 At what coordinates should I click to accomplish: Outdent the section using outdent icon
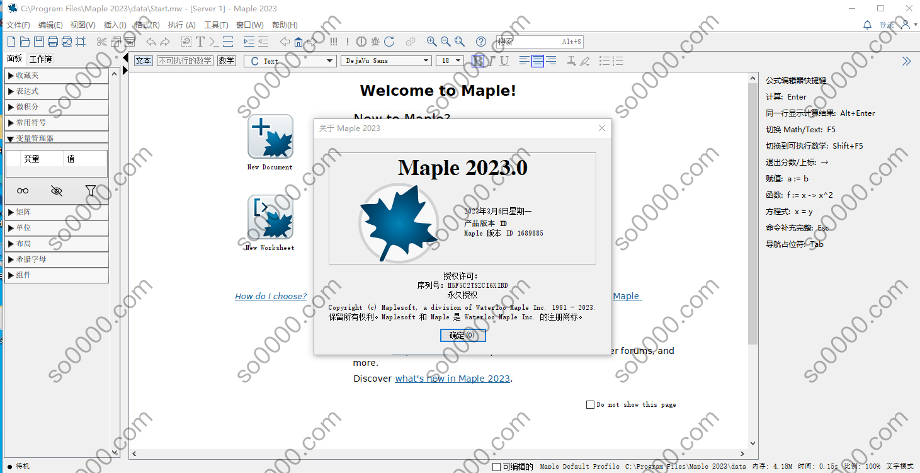(263, 42)
